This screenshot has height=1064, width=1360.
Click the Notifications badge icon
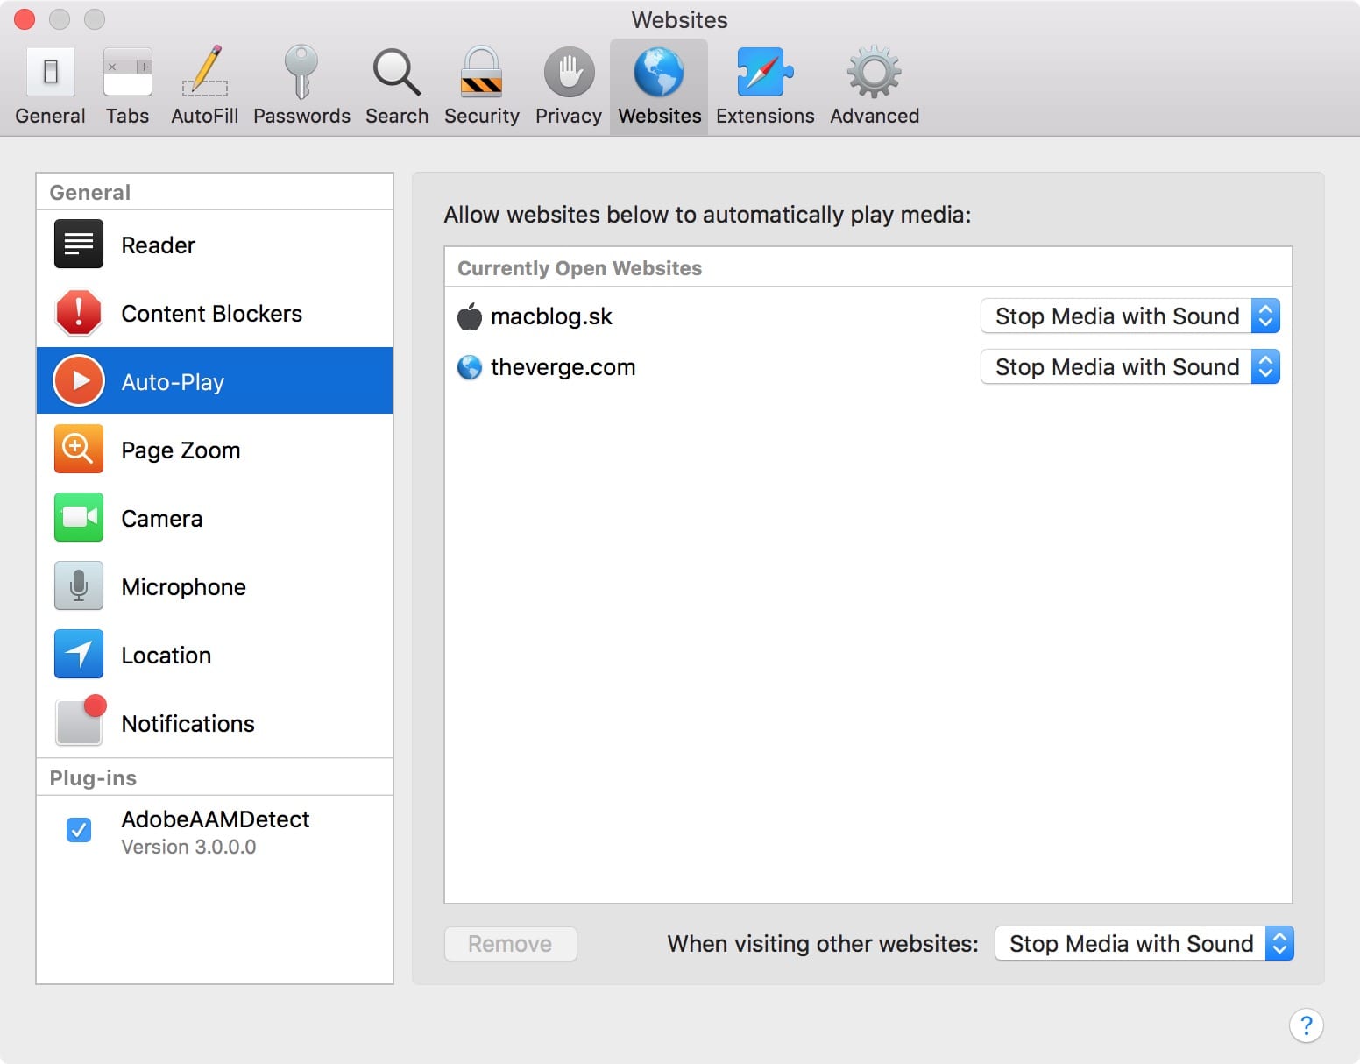(x=81, y=720)
